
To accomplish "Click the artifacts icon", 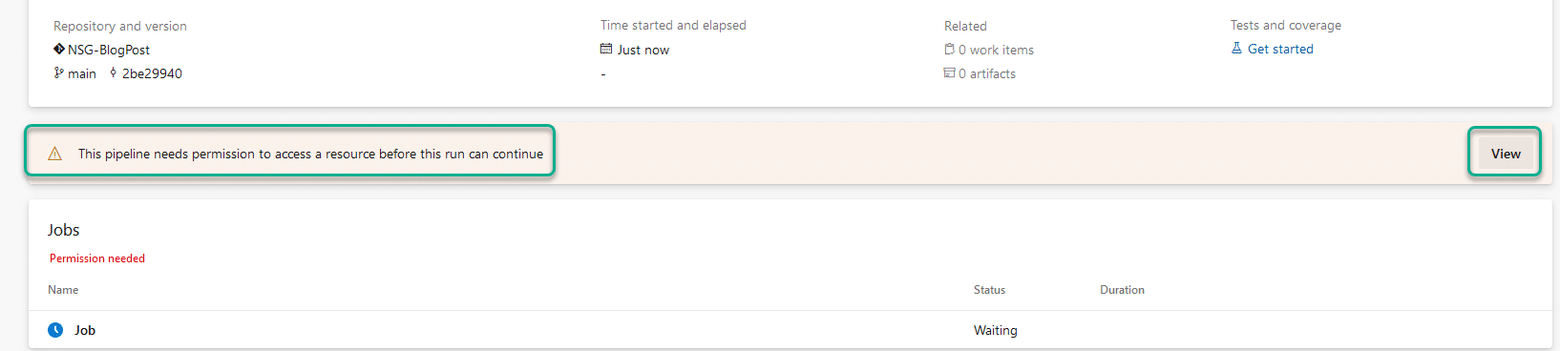I will 949,72.
